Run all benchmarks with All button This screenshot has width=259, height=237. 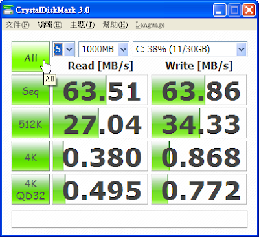30,57
